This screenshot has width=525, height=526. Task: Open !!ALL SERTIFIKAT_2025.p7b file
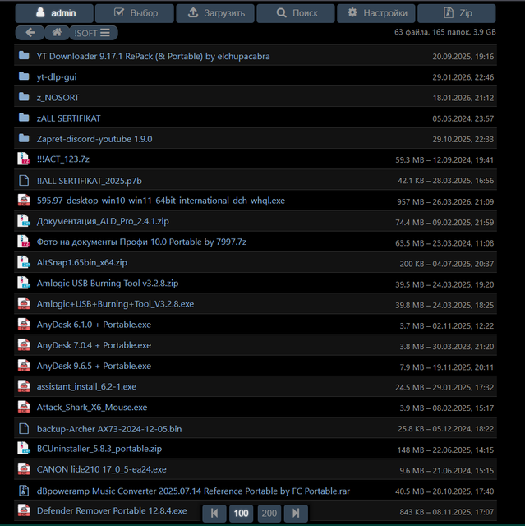click(x=90, y=181)
